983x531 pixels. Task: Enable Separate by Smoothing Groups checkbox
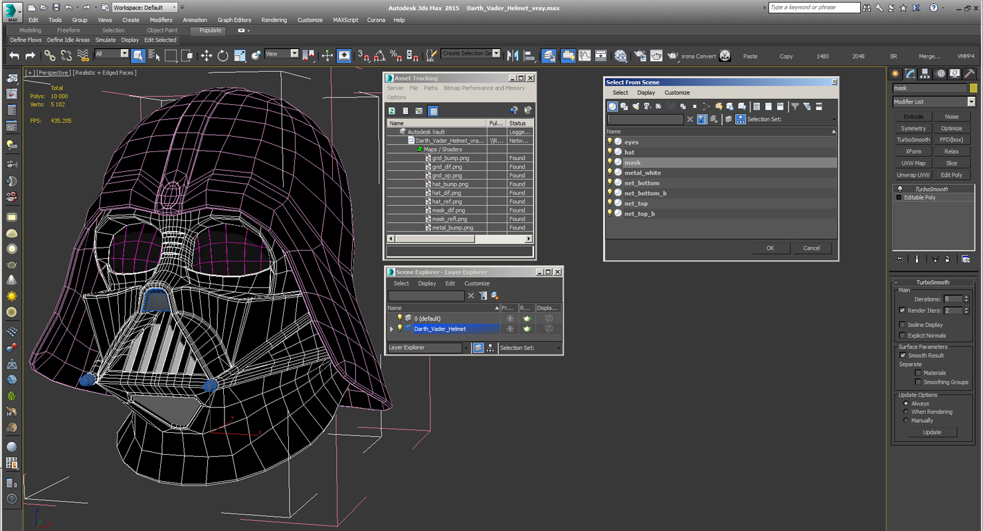click(x=918, y=382)
